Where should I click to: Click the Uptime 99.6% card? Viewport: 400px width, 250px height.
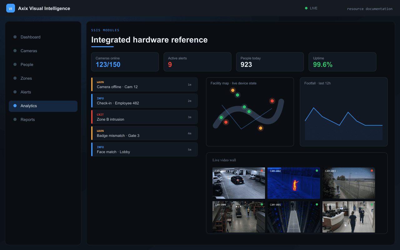(342, 62)
